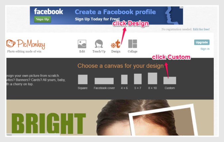Follow the Edit for free! link

click(201, 29)
